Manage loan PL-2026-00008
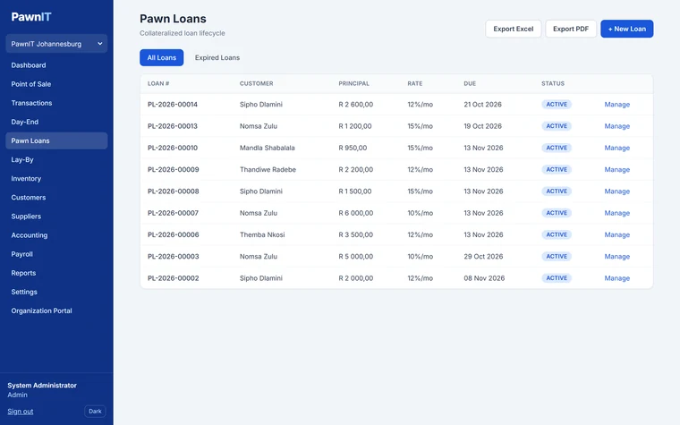Image resolution: width=680 pixels, height=425 pixels. click(x=617, y=191)
